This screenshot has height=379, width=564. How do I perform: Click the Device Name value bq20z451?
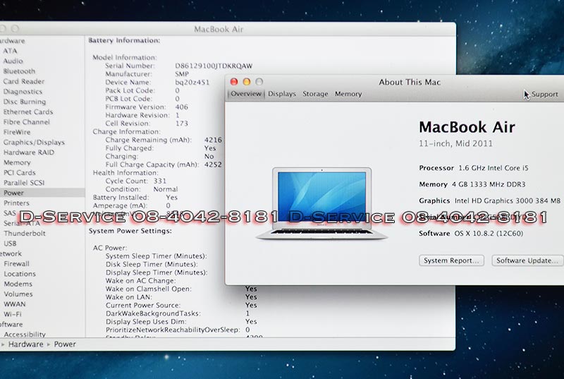[192, 83]
